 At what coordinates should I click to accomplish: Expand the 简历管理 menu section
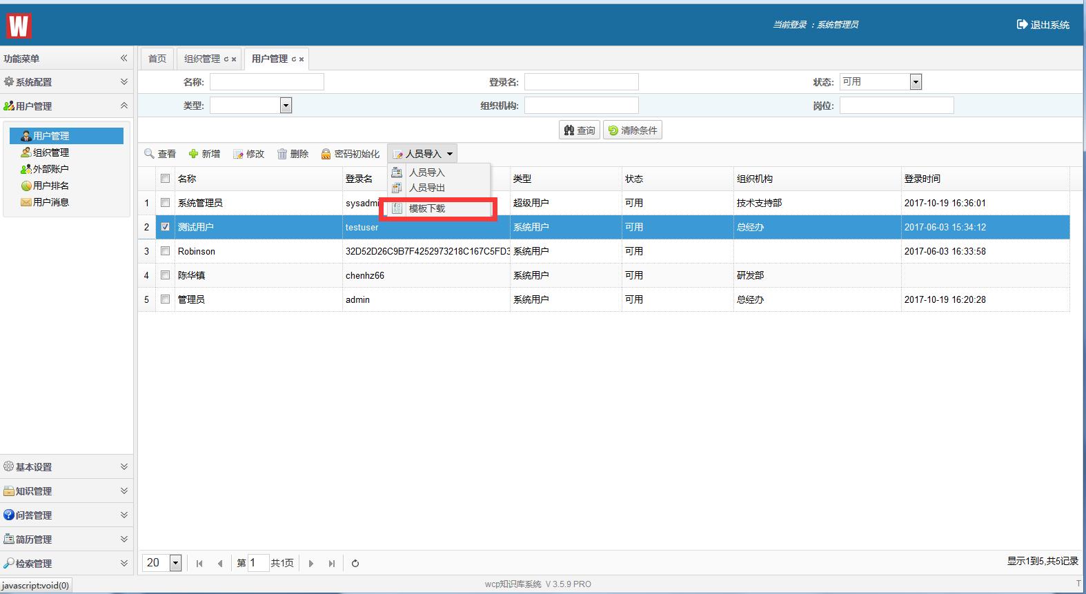[x=67, y=539]
